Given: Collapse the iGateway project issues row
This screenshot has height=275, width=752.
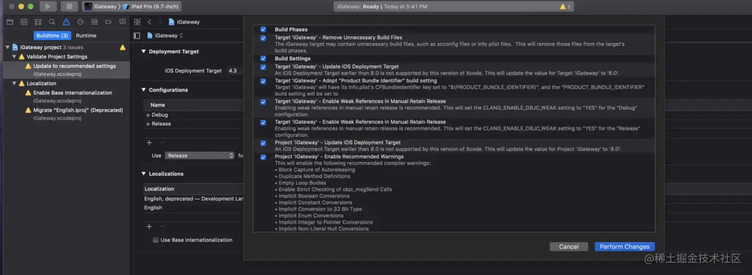Looking at the screenshot, I should [x=7, y=47].
